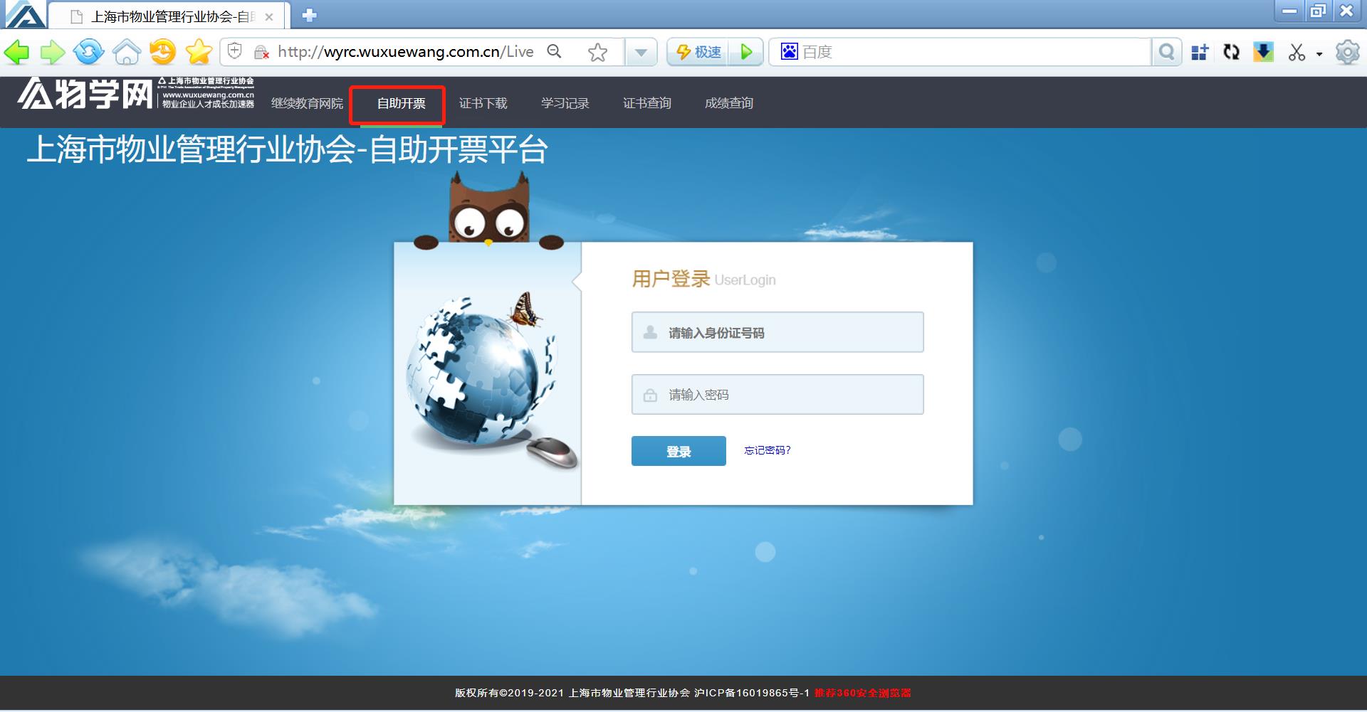The image size is (1367, 712).
Task: Open browser settings gear icon
Action: pyautogui.click(x=1347, y=52)
